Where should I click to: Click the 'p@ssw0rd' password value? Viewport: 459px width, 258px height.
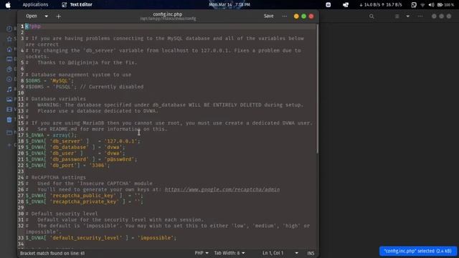point(120,159)
